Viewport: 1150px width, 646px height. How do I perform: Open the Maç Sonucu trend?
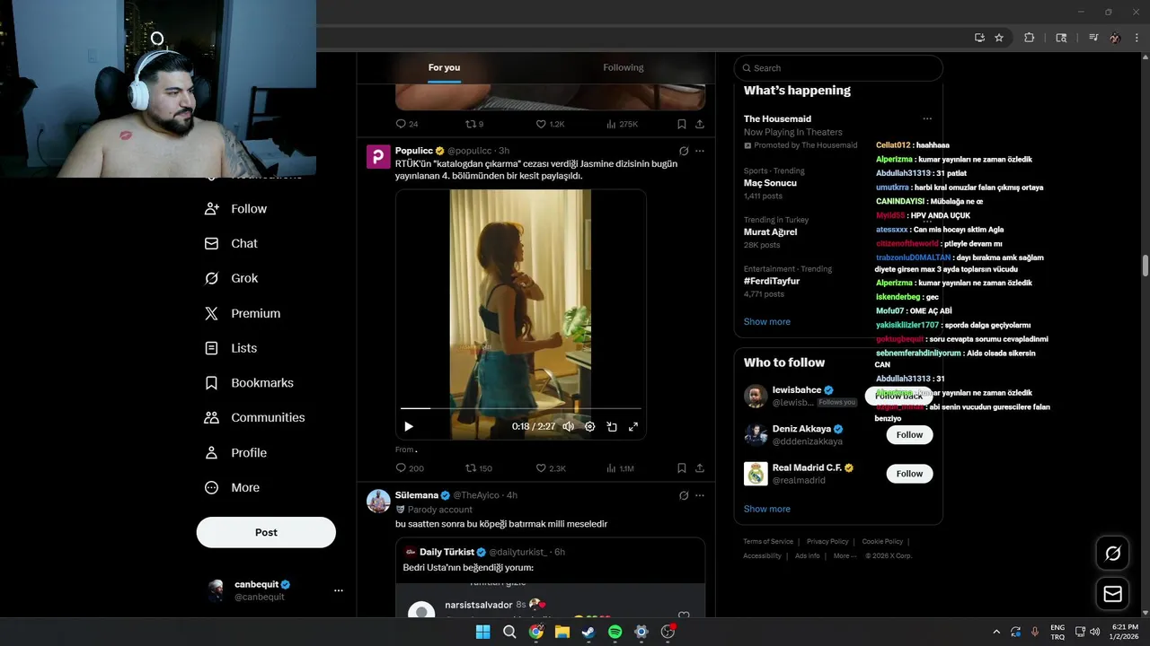click(x=838, y=183)
